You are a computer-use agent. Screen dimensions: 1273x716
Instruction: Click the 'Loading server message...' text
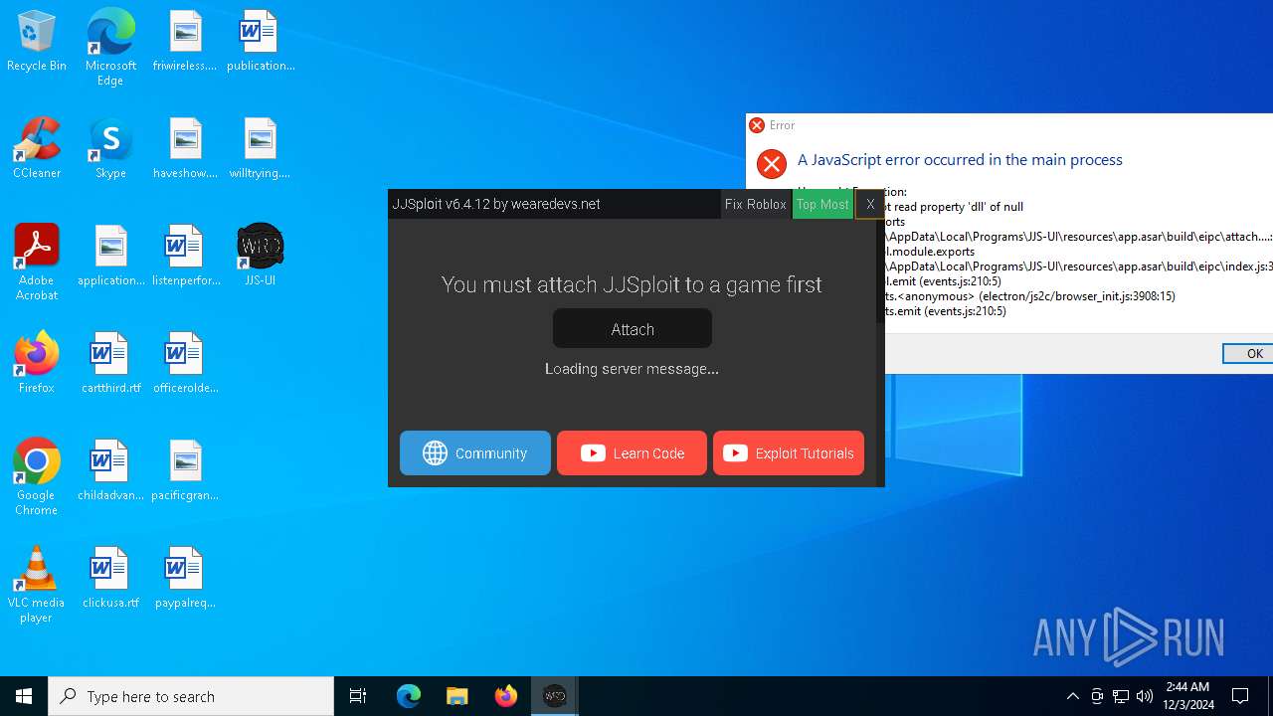pyautogui.click(x=632, y=369)
